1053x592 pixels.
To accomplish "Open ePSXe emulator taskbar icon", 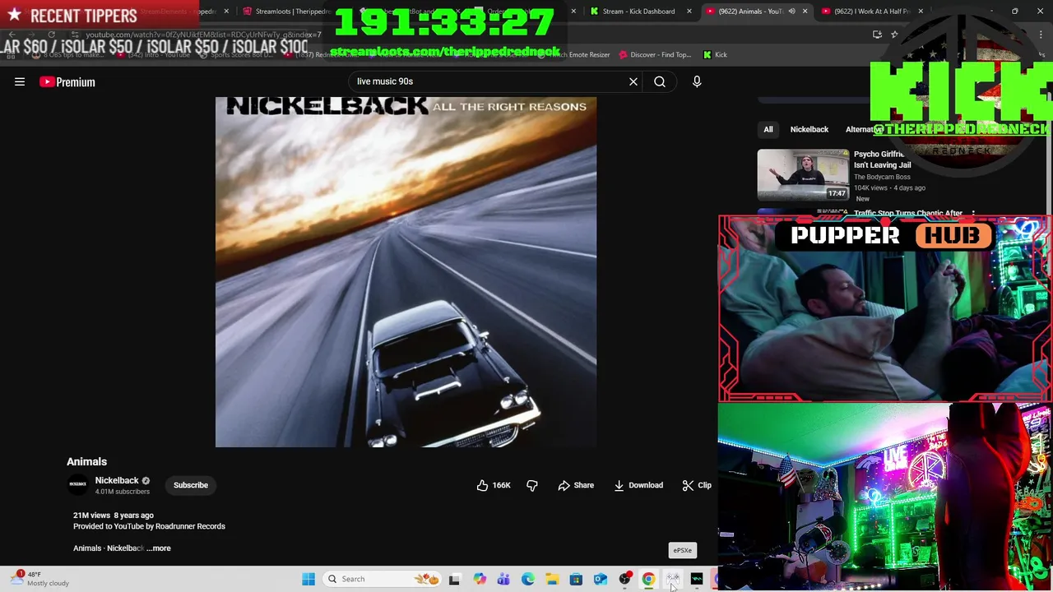I will 673,579.
